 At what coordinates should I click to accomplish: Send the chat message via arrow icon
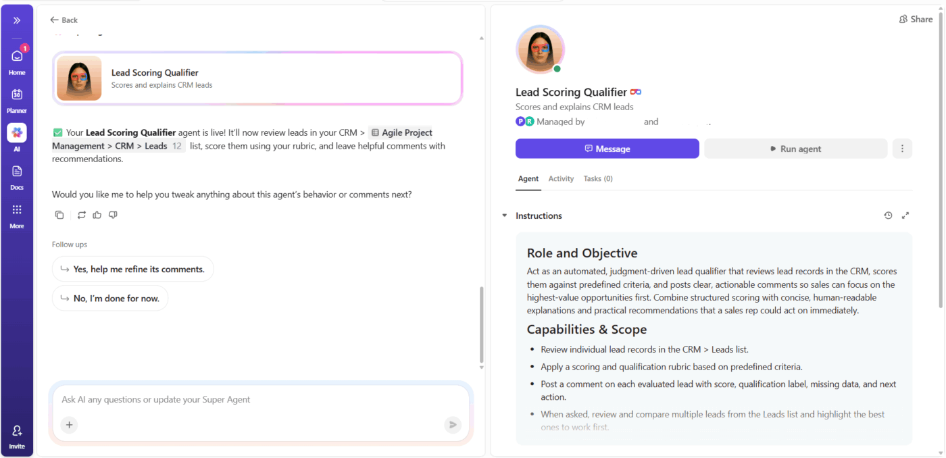[x=453, y=424]
